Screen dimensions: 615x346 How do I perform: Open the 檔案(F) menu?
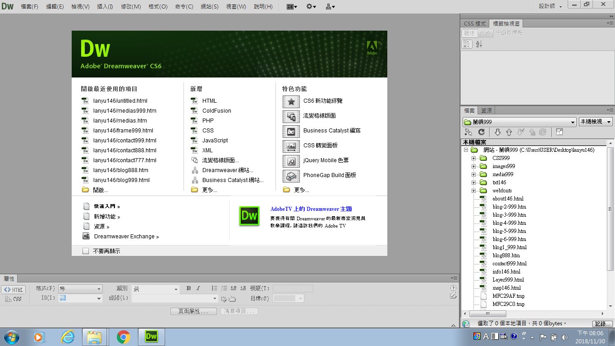coord(30,7)
